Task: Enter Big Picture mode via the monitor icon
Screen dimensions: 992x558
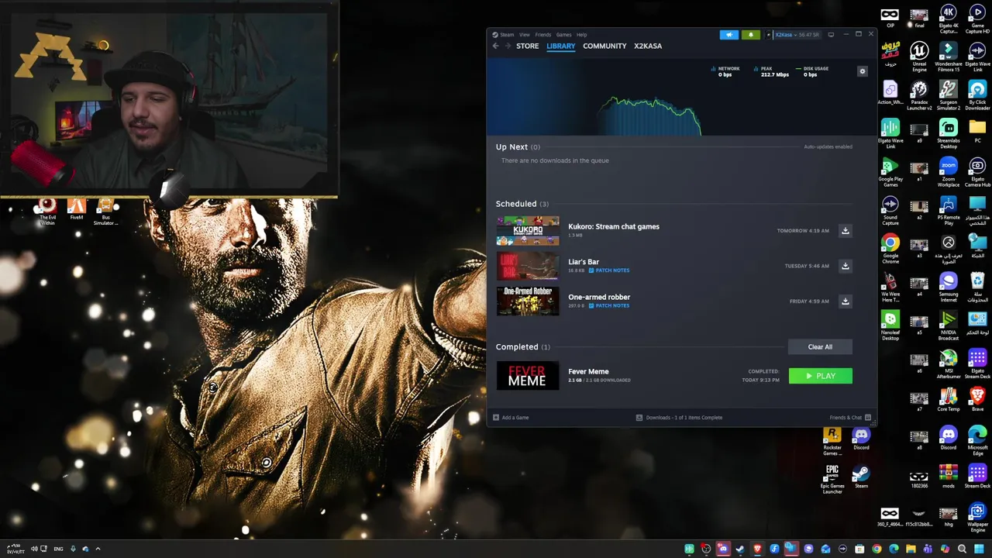Action: [x=831, y=35]
